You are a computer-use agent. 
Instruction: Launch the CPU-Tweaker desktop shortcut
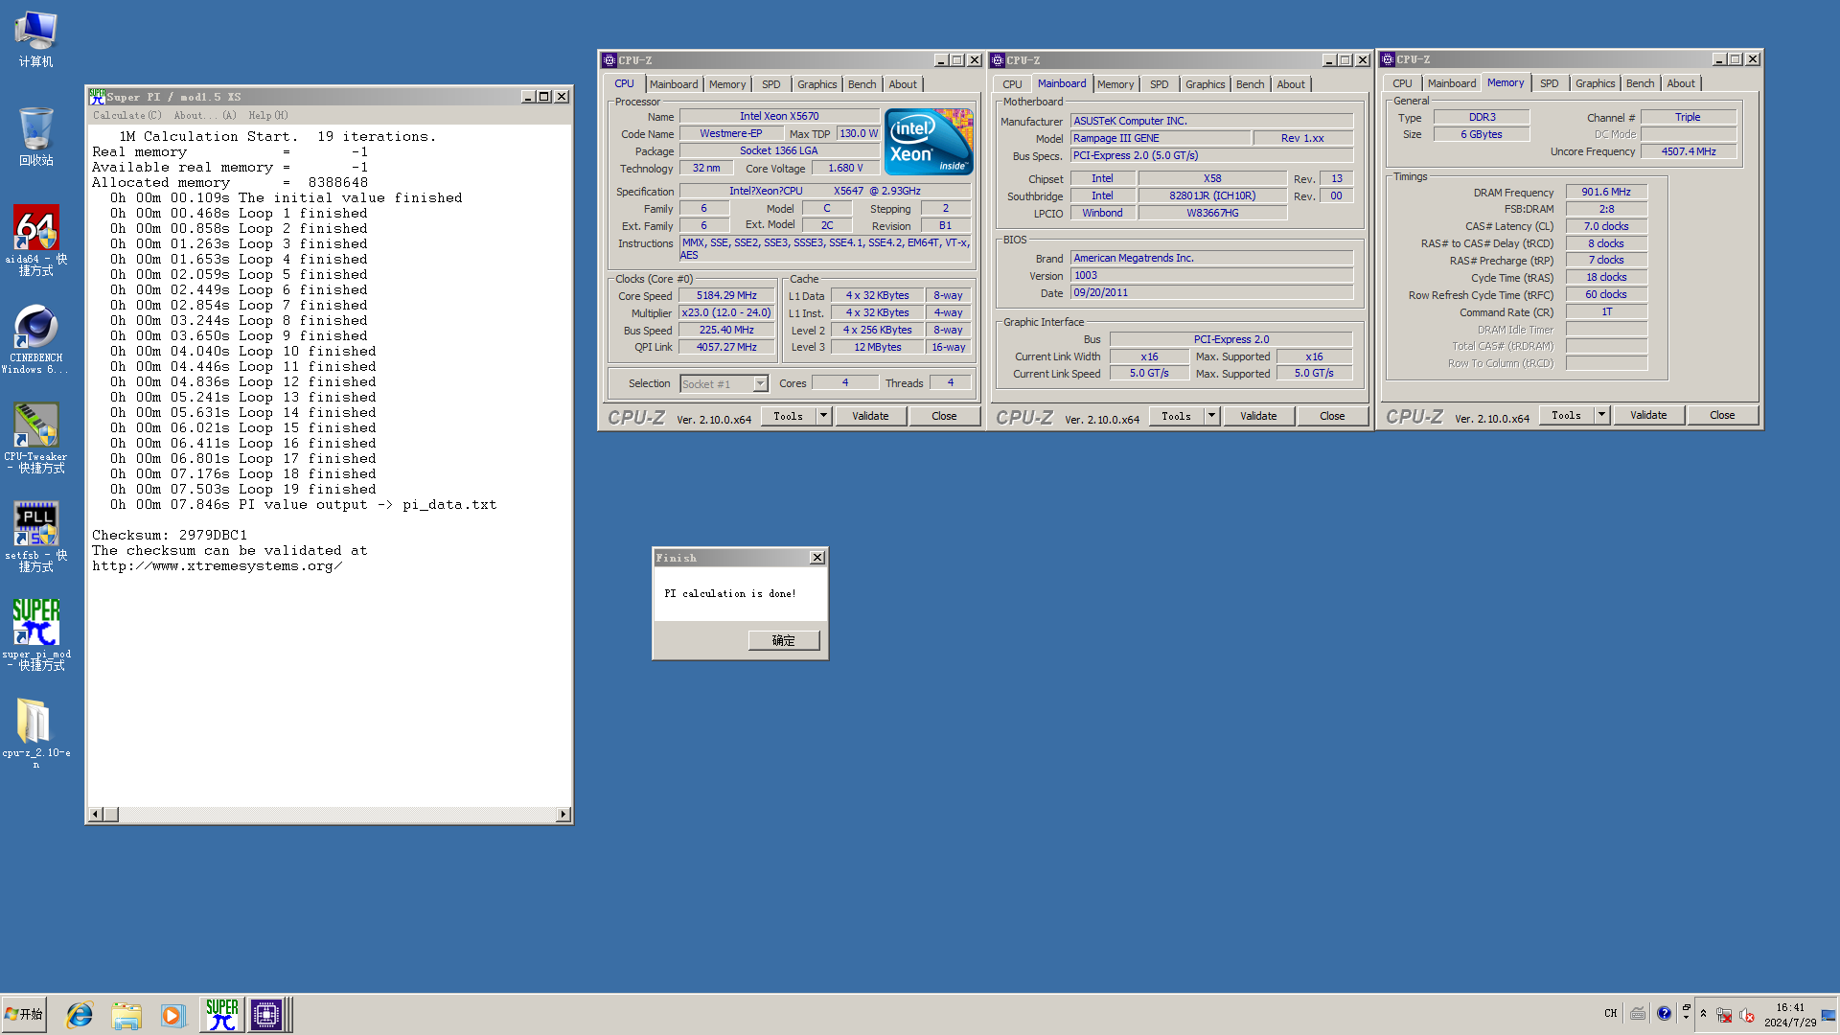pos(35,438)
